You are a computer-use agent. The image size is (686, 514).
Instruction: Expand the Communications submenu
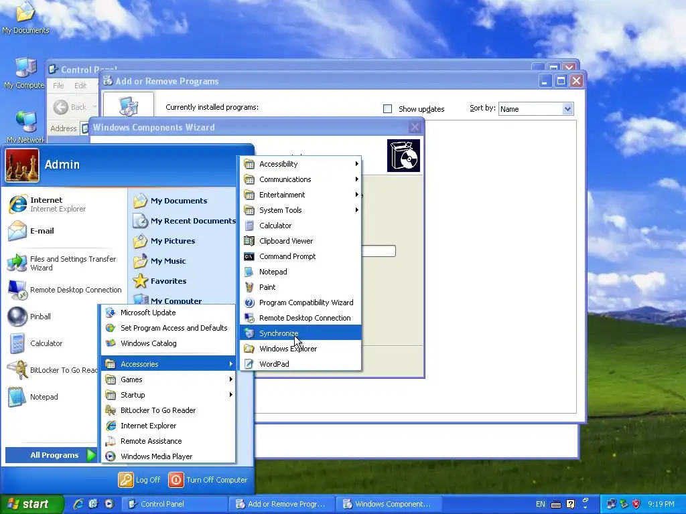click(301, 179)
